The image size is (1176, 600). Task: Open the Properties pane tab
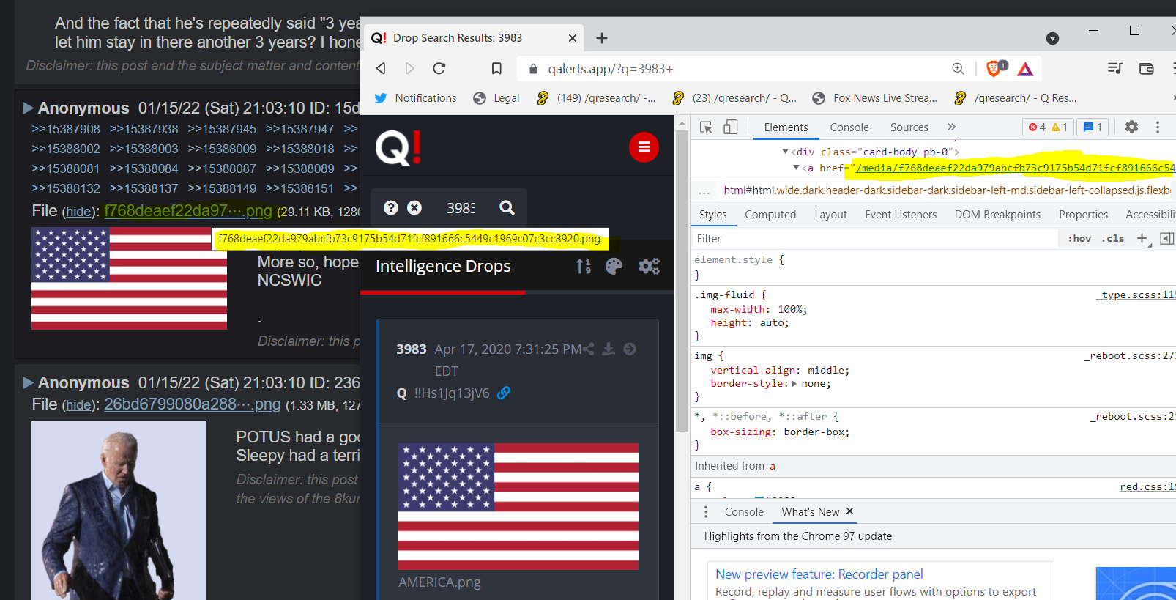(x=1083, y=215)
